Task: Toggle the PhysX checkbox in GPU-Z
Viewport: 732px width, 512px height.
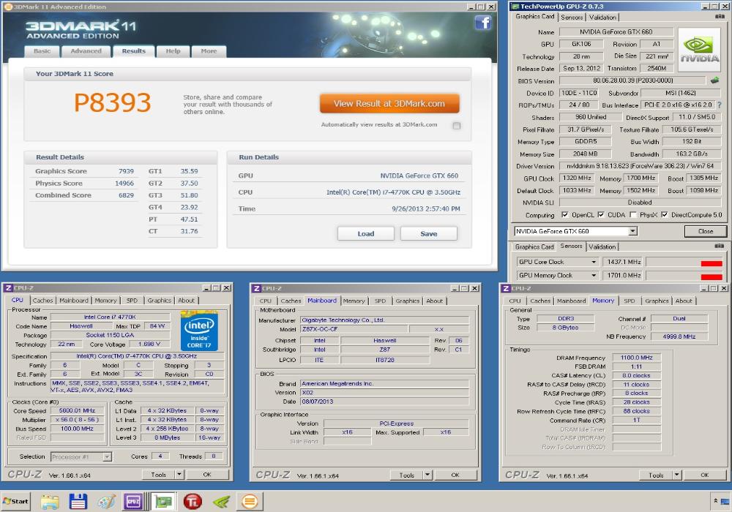Action: pyautogui.click(x=633, y=215)
